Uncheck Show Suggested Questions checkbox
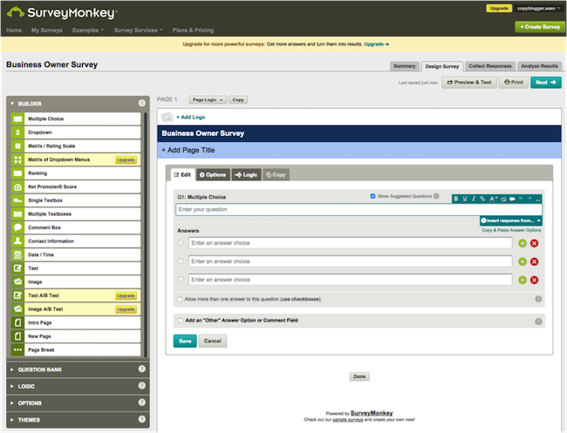The image size is (567, 433). coord(373,196)
